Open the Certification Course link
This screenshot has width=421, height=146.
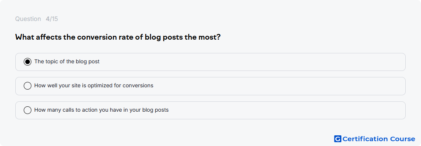[x=375, y=139]
